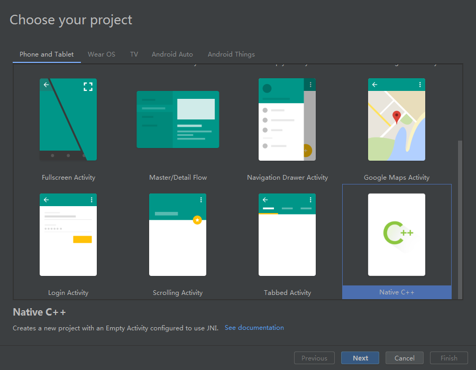Click the yellow star button in Scrolling Activity
This screenshot has height=370, width=476.
click(197, 220)
